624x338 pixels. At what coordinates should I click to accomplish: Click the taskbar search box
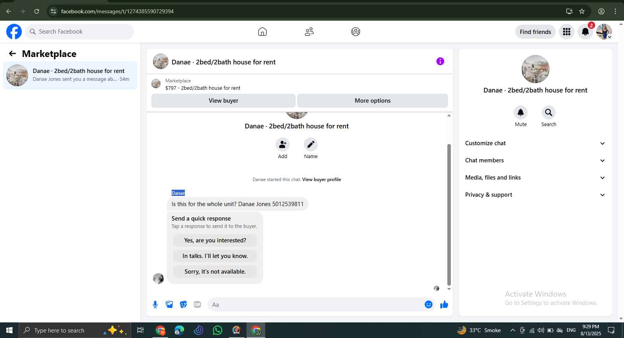[x=75, y=330]
